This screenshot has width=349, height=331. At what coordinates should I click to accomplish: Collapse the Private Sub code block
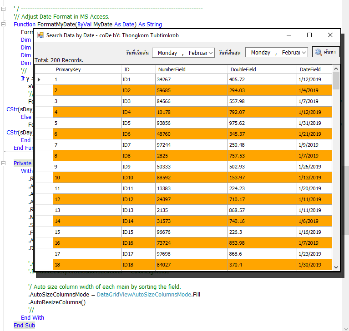[3, 163]
